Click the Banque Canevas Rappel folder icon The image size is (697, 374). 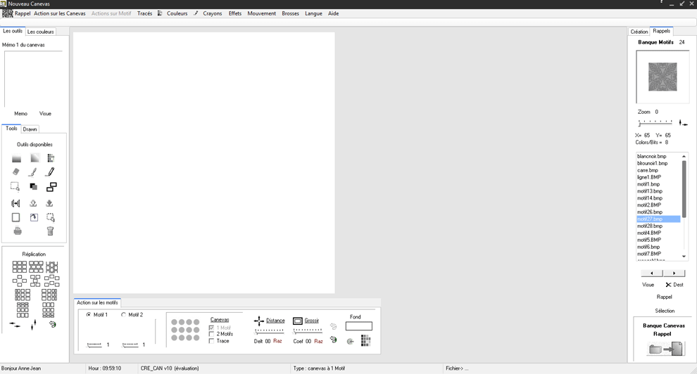pyautogui.click(x=665, y=349)
